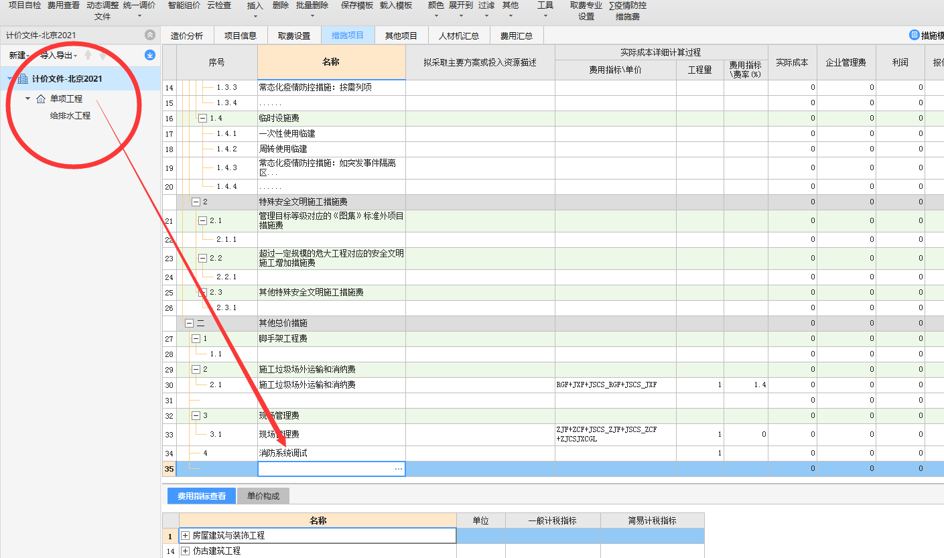The width and height of the screenshot is (944, 558).
Task: Click the ellipsis button in row 35 name cell
Action: 399,469
